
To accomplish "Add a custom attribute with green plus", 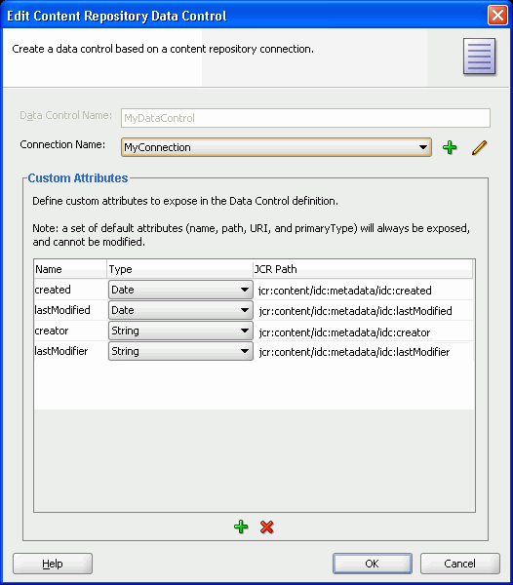I will click(x=241, y=526).
